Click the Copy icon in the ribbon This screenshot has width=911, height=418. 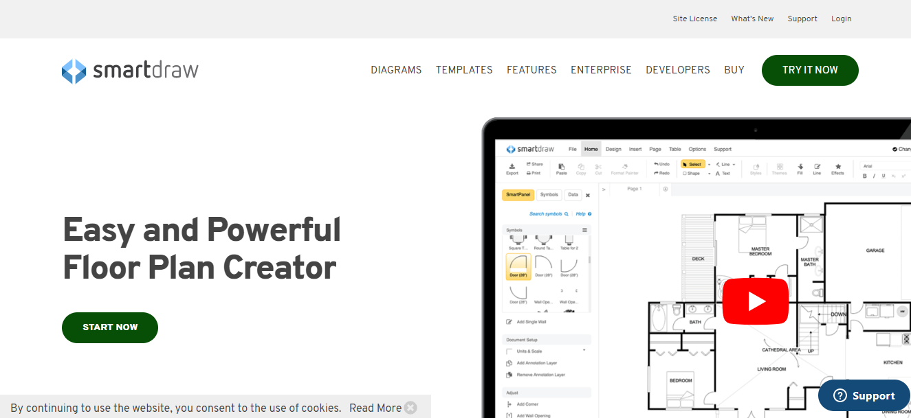582,169
